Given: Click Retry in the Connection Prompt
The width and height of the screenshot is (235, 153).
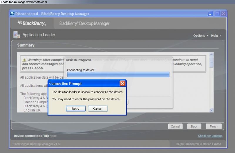Looking at the screenshot, I should tap(76, 109).
